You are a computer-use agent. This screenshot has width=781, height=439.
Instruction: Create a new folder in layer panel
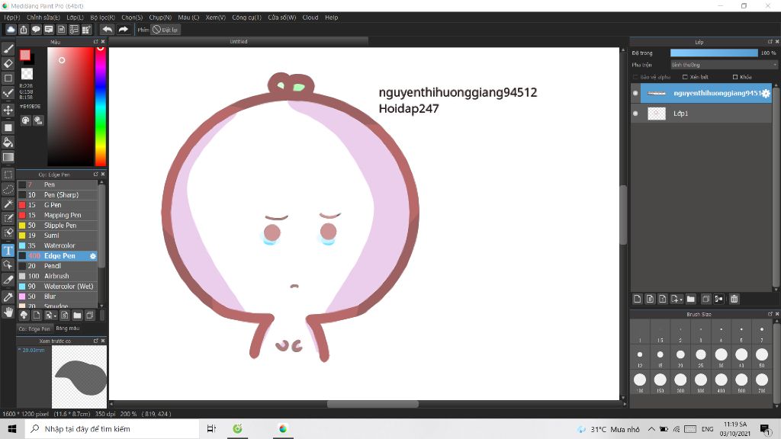click(690, 299)
